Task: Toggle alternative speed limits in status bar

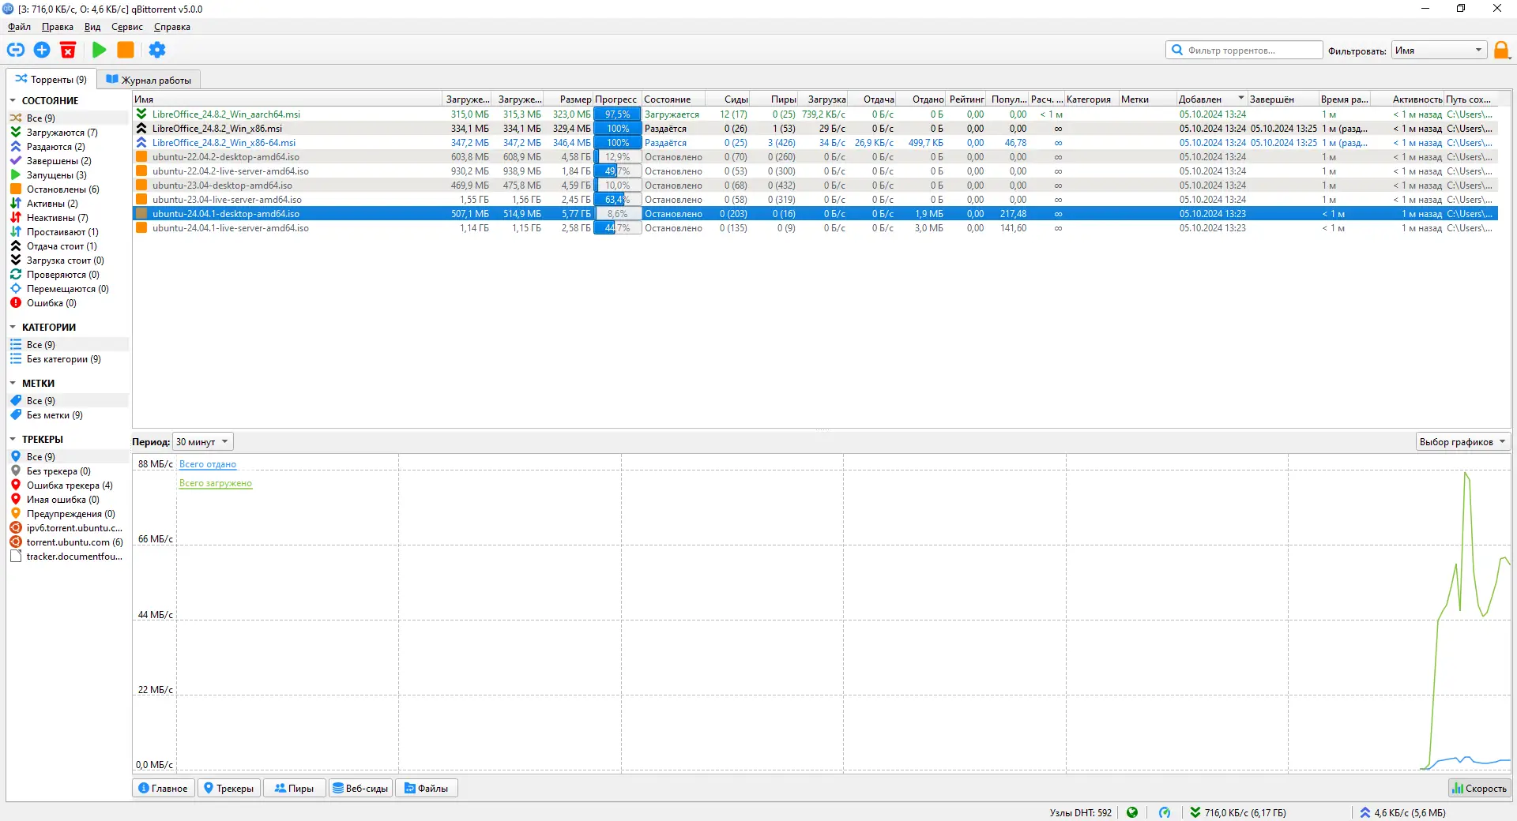Action: [x=1165, y=812]
